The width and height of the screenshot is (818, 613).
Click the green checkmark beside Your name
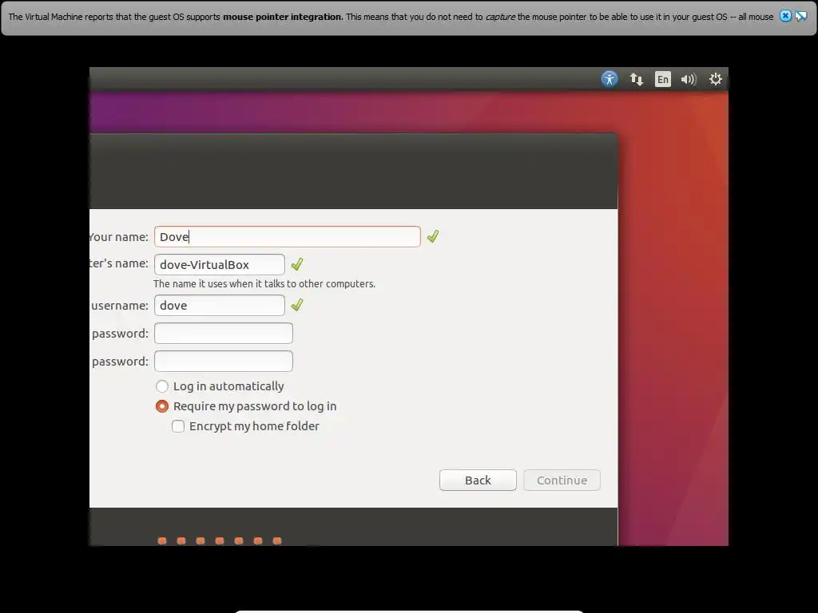tap(432, 236)
